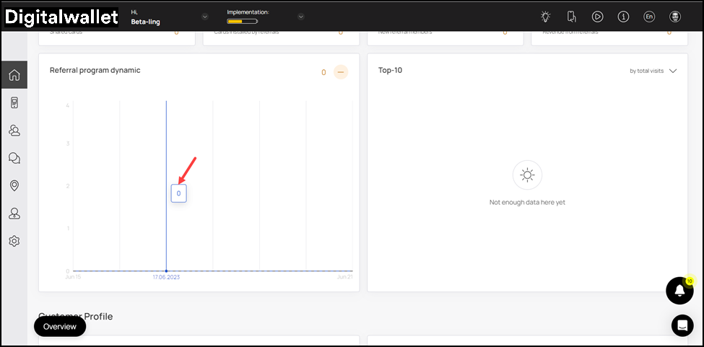704x347 pixels.
Task: Open the Customers section in sidebar
Action: [14, 131]
